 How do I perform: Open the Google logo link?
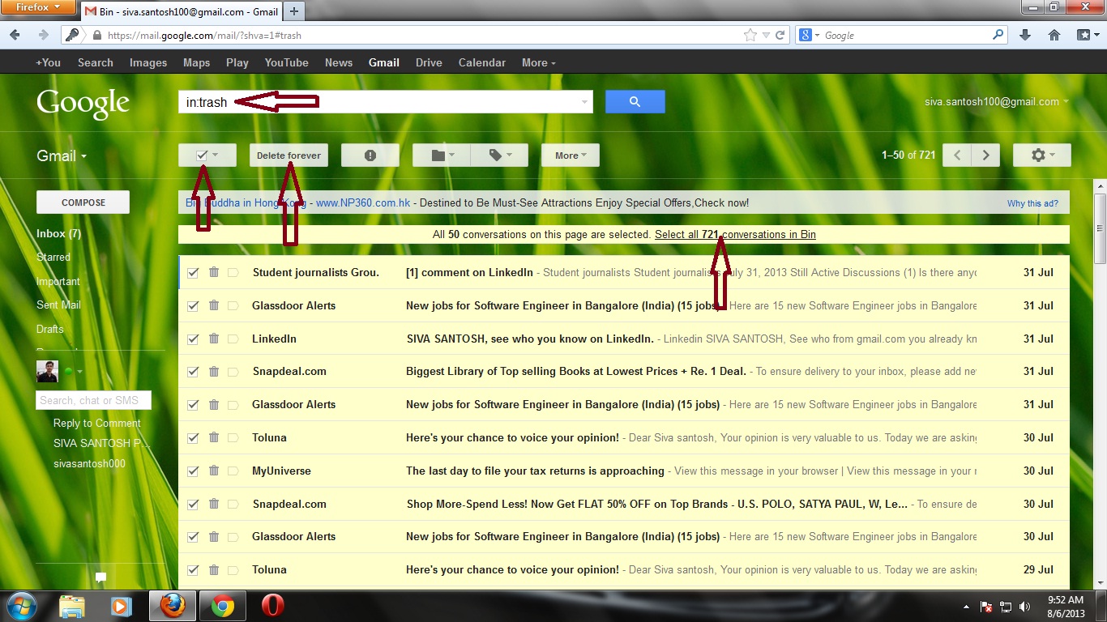pos(83,103)
